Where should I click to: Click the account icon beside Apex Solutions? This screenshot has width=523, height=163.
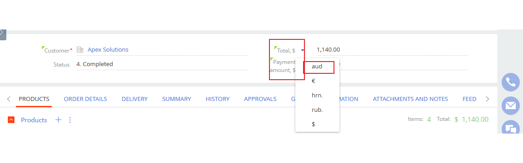(x=80, y=50)
